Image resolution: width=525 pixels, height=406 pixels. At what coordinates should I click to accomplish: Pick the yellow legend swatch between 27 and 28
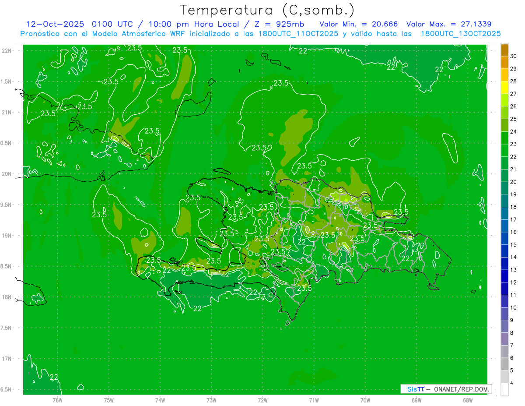pyautogui.click(x=504, y=88)
